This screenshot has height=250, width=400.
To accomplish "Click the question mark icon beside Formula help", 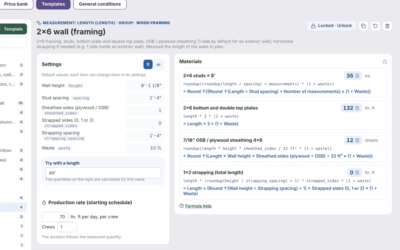I will click(x=181, y=206).
